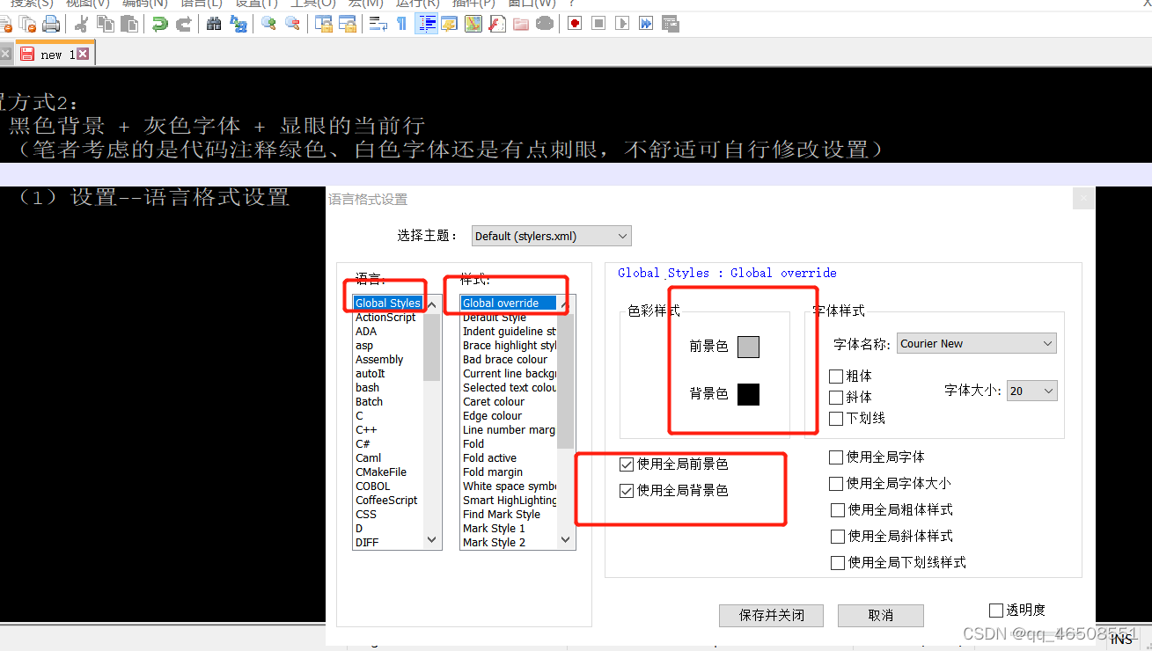Toggle word wrap via its toolbar icon
Viewport: 1152px width, 651px height.
pos(379,24)
